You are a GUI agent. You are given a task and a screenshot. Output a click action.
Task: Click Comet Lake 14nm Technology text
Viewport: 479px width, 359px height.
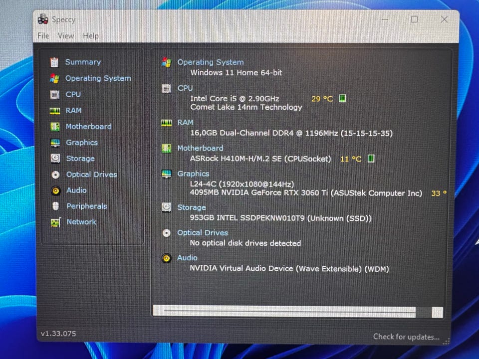click(x=246, y=107)
